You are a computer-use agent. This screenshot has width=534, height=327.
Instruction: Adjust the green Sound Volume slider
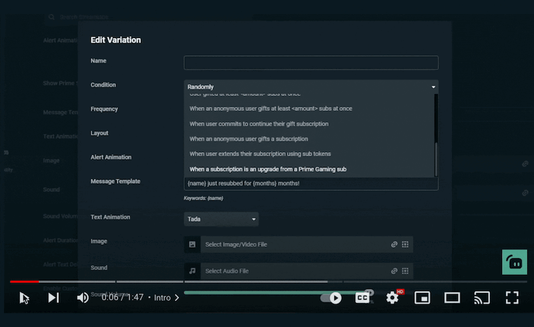click(x=278, y=292)
